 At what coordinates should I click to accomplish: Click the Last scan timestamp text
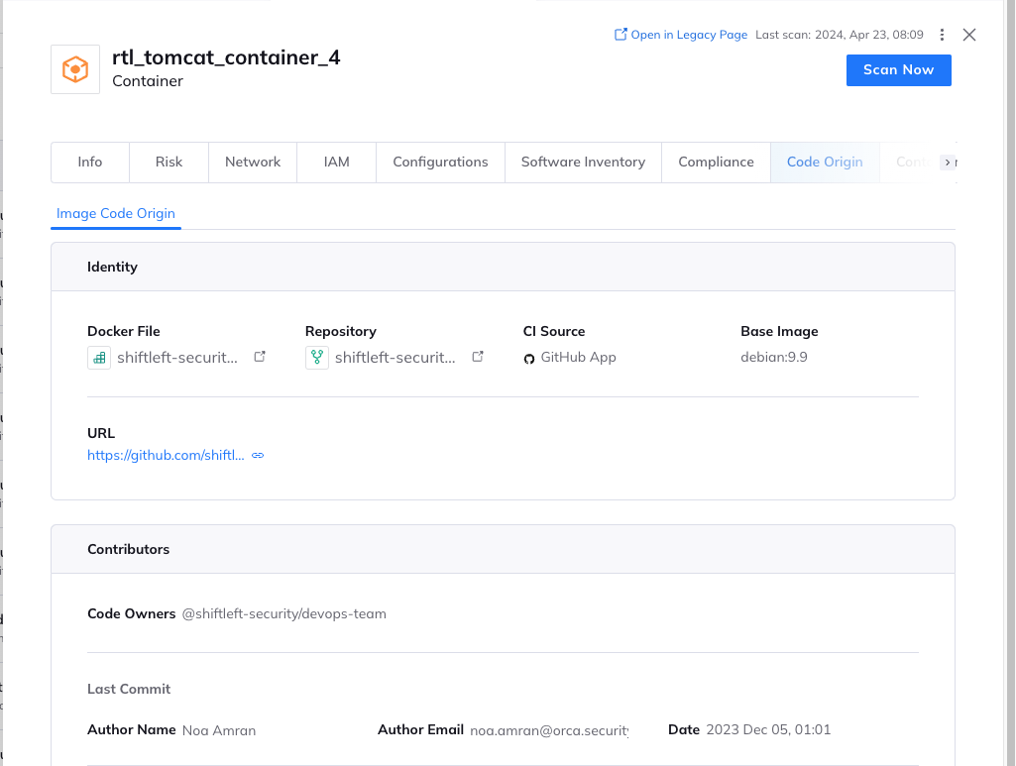tap(840, 35)
